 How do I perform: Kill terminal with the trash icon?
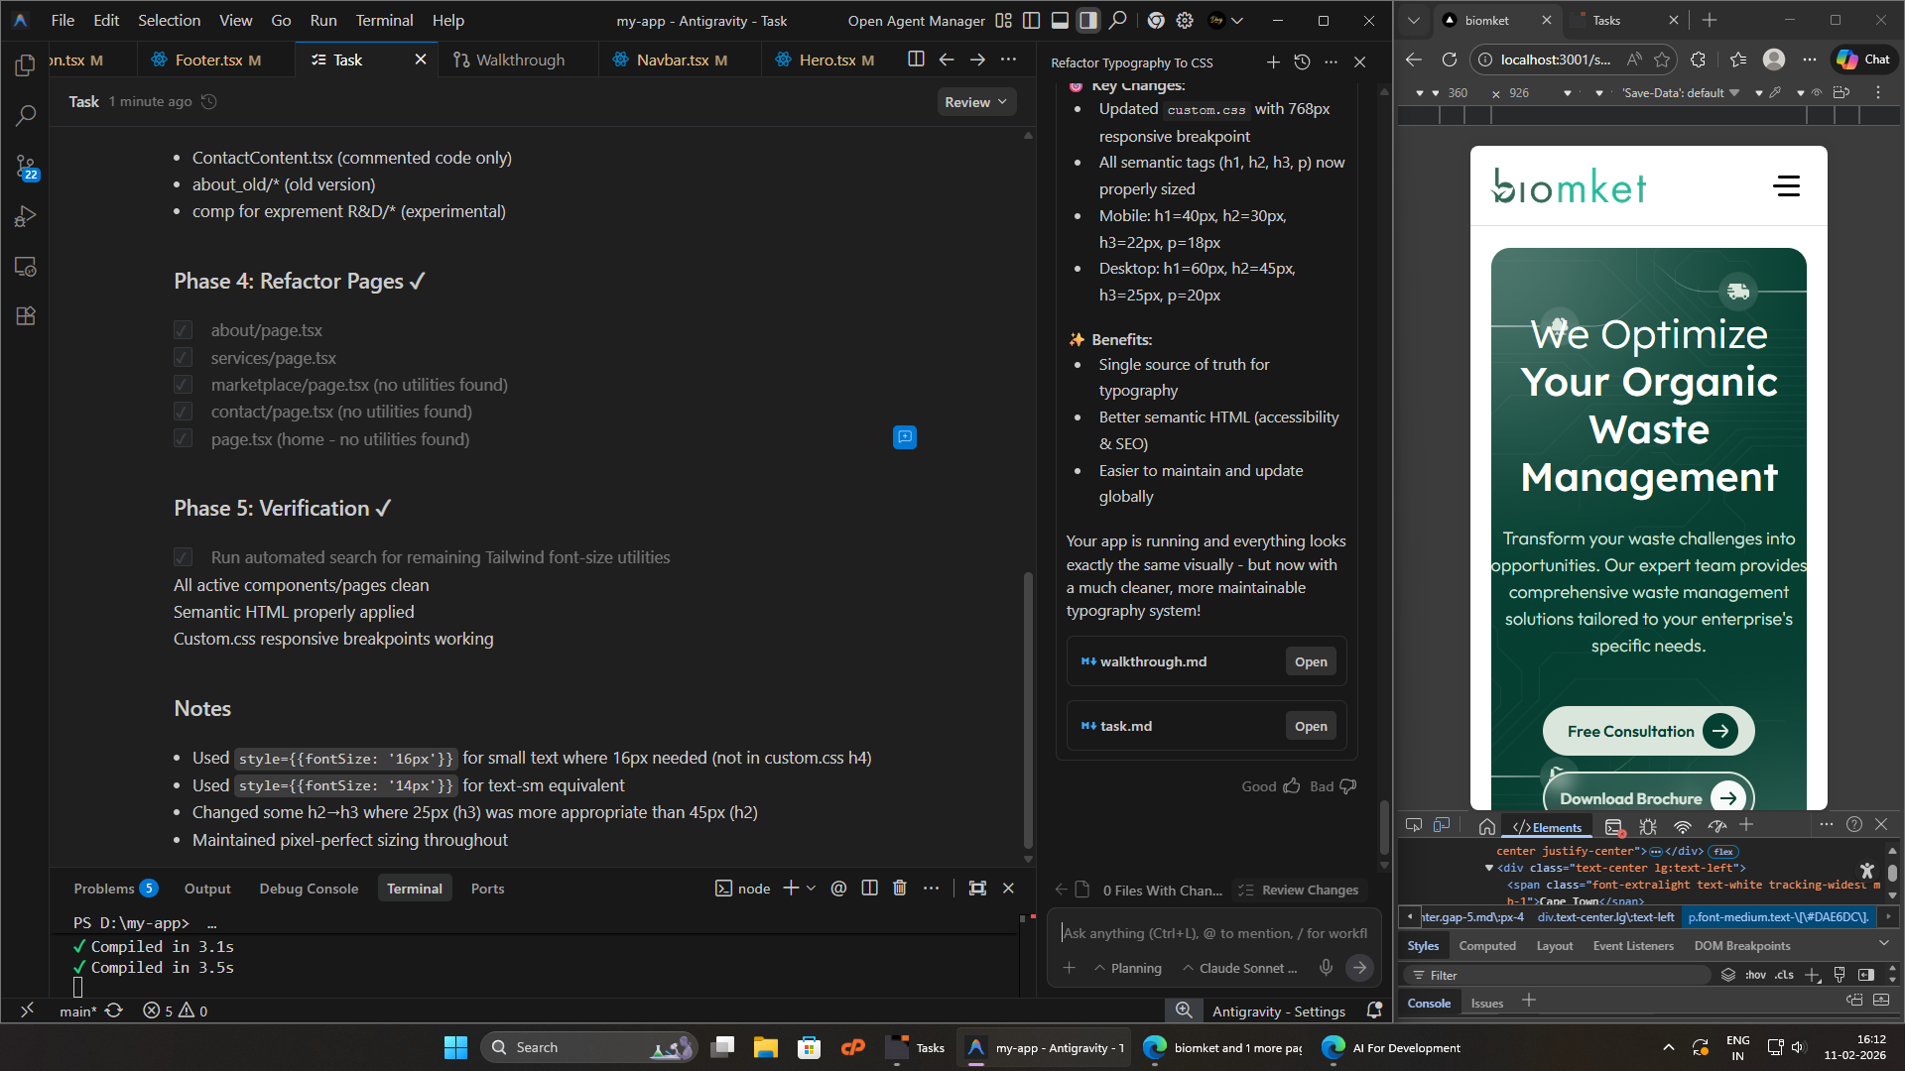coord(900,889)
